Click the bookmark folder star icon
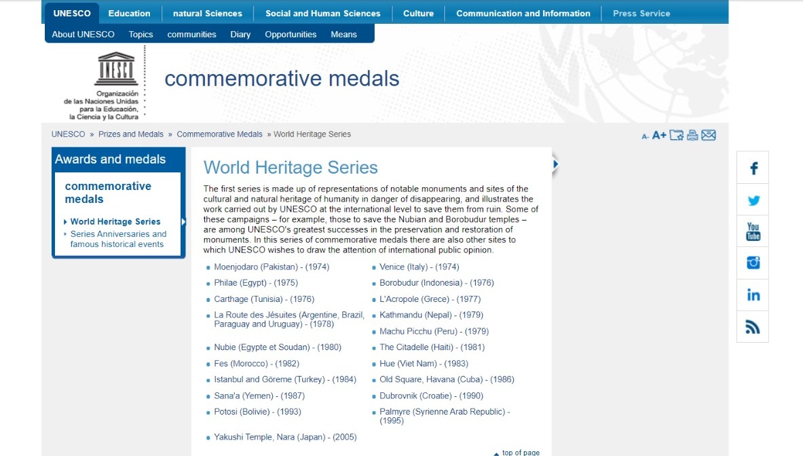 pos(677,135)
